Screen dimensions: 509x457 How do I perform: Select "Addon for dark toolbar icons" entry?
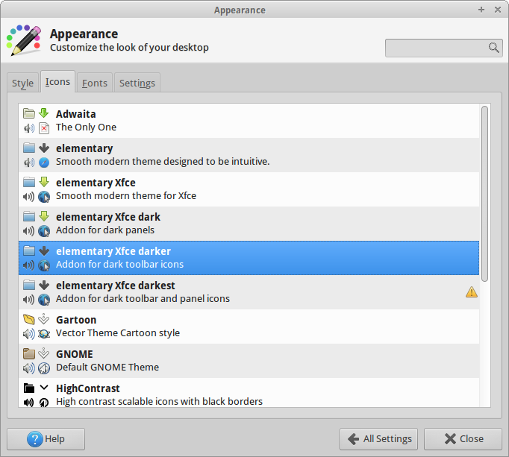coord(249,258)
